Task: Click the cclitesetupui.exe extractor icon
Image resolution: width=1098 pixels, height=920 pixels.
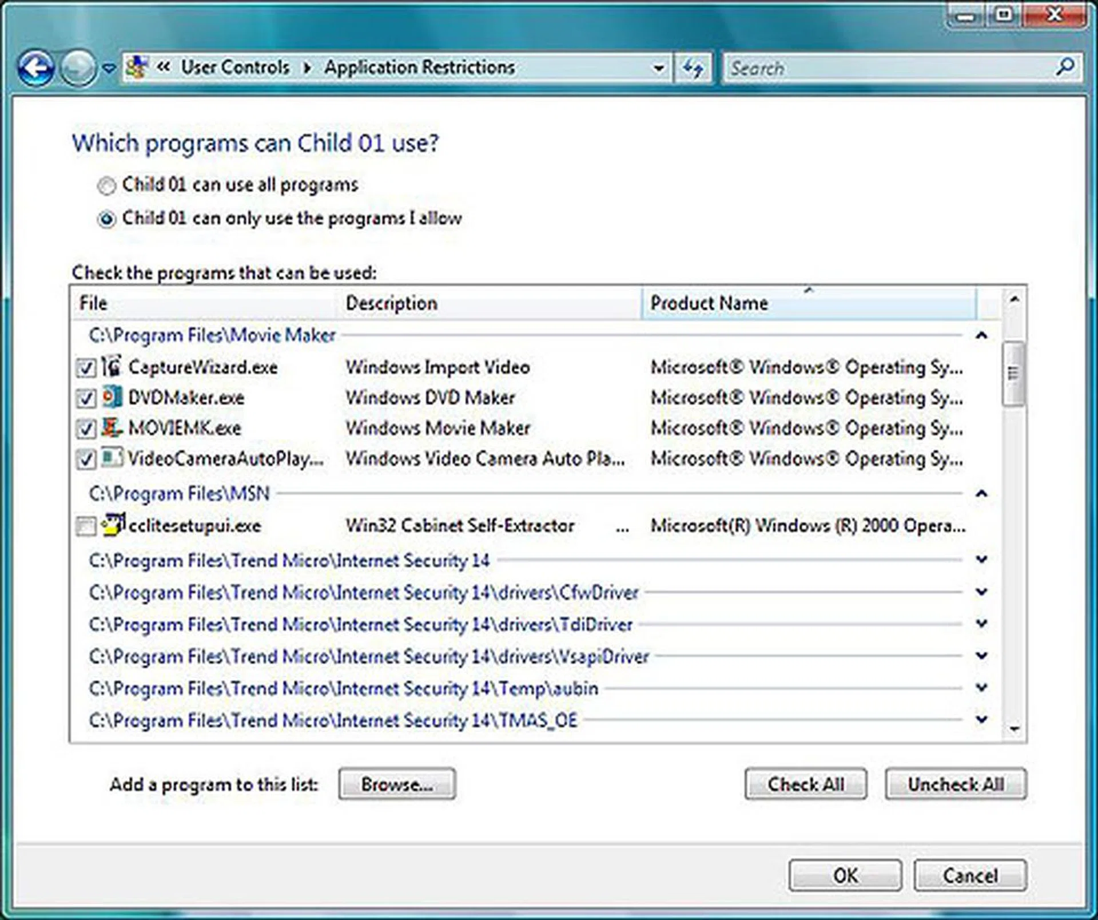Action: 112,525
